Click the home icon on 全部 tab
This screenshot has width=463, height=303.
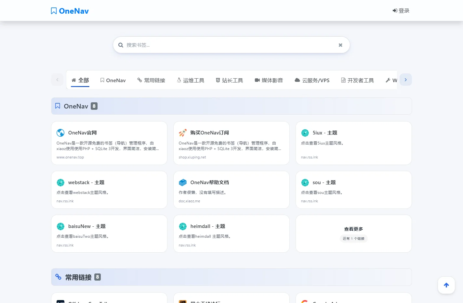[74, 80]
